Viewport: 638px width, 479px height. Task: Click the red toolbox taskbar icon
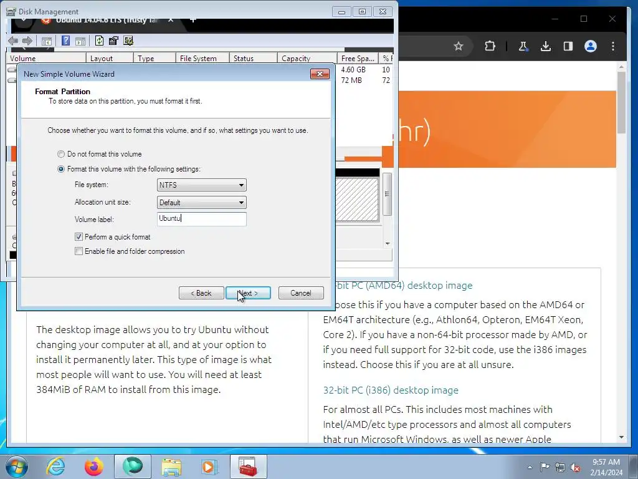248,467
